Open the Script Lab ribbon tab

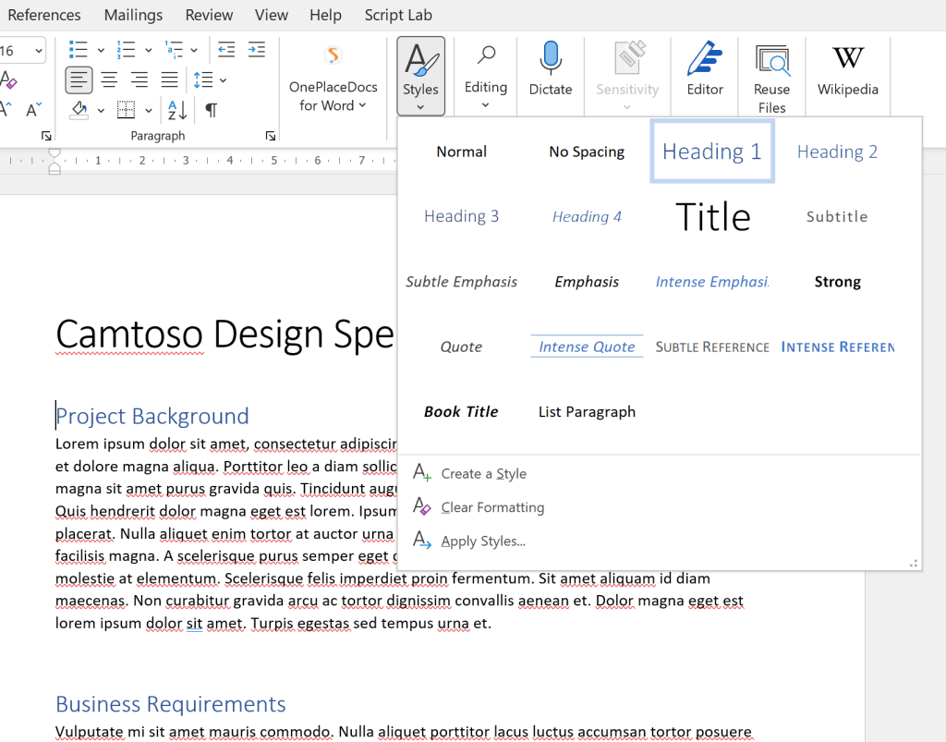(398, 15)
